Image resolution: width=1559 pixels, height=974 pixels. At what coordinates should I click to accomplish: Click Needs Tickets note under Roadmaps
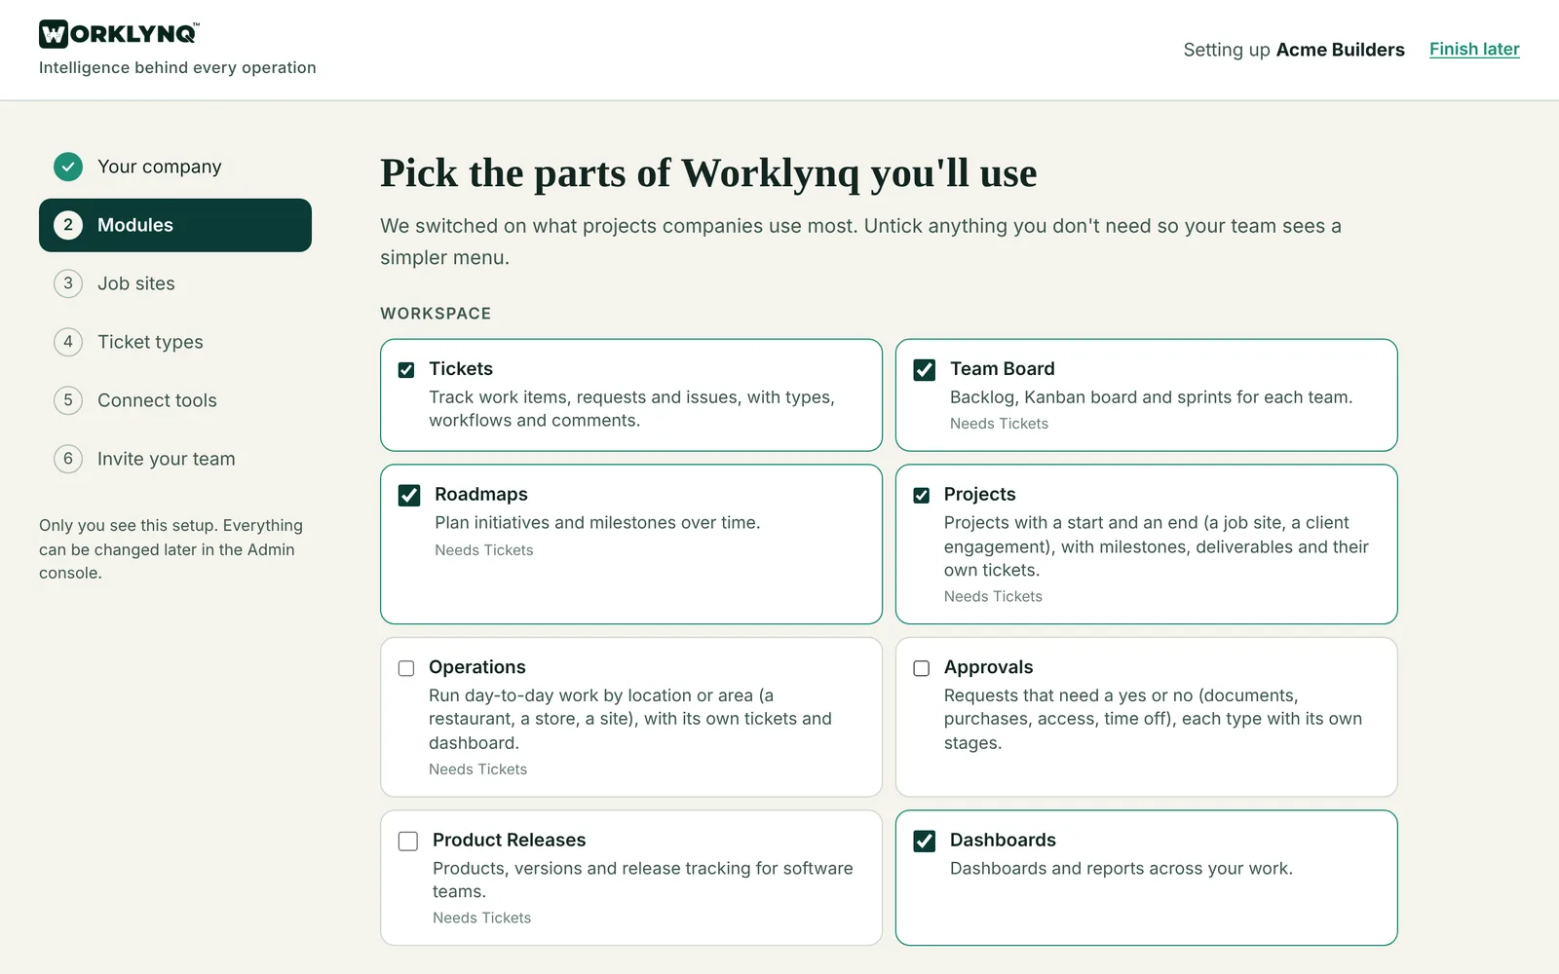pyautogui.click(x=484, y=550)
